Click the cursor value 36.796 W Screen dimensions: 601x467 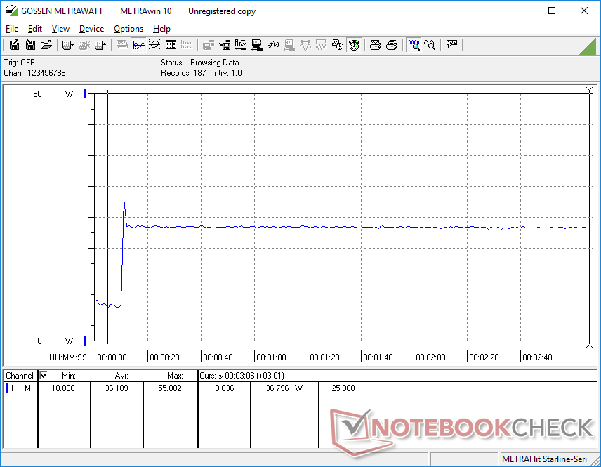click(284, 388)
